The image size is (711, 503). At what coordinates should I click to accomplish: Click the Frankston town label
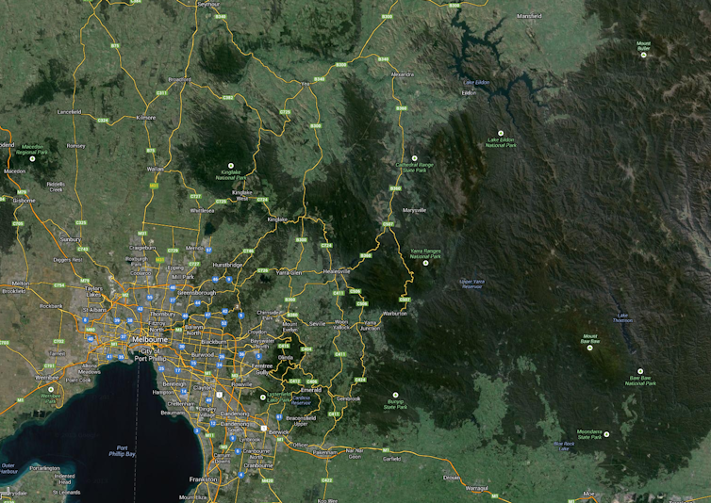coord(203,479)
